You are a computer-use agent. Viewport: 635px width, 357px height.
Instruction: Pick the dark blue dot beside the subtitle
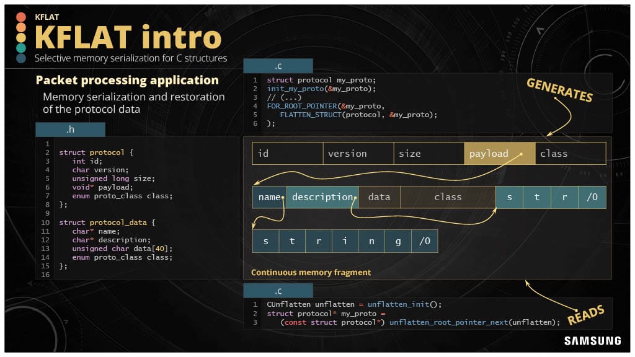pyautogui.click(x=21, y=58)
